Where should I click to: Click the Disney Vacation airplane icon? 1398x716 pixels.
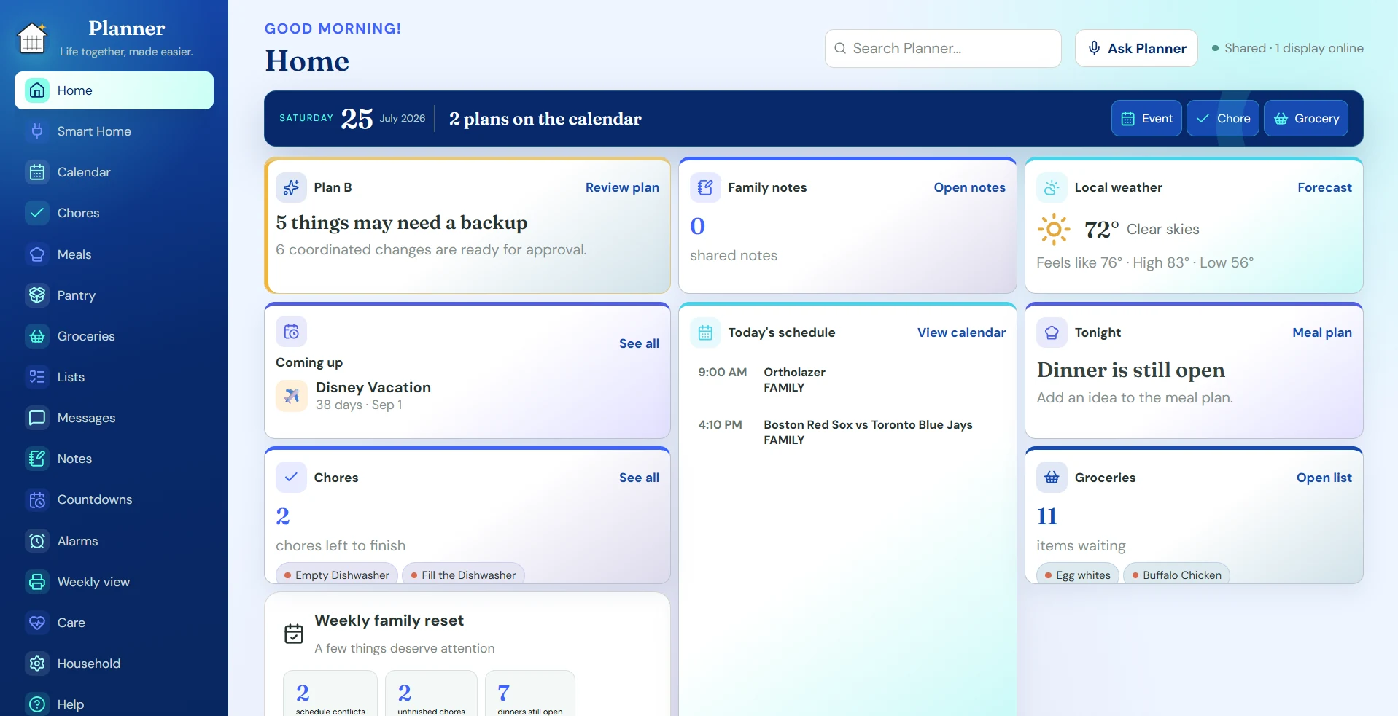(x=292, y=396)
